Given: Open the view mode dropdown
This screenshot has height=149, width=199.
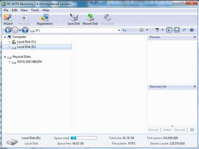Looking at the screenshot, I should coord(143,30).
